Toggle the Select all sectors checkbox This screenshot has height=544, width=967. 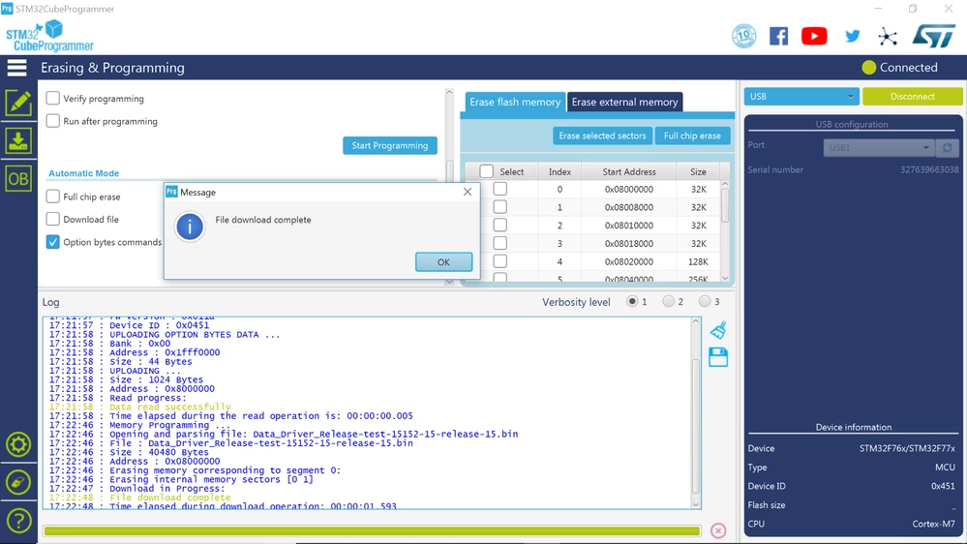[x=487, y=171]
